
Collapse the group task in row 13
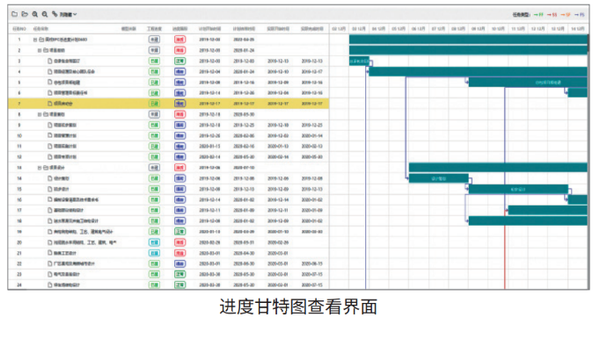click(x=40, y=168)
